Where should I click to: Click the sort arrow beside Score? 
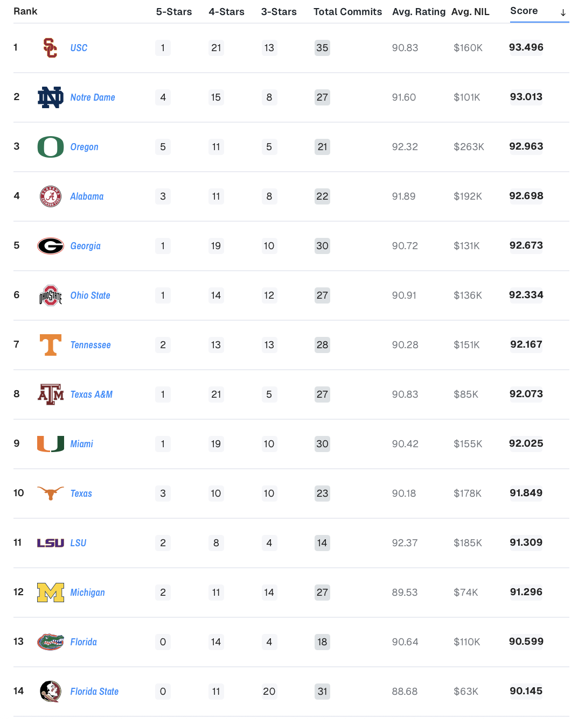click(x=563, y=12)
